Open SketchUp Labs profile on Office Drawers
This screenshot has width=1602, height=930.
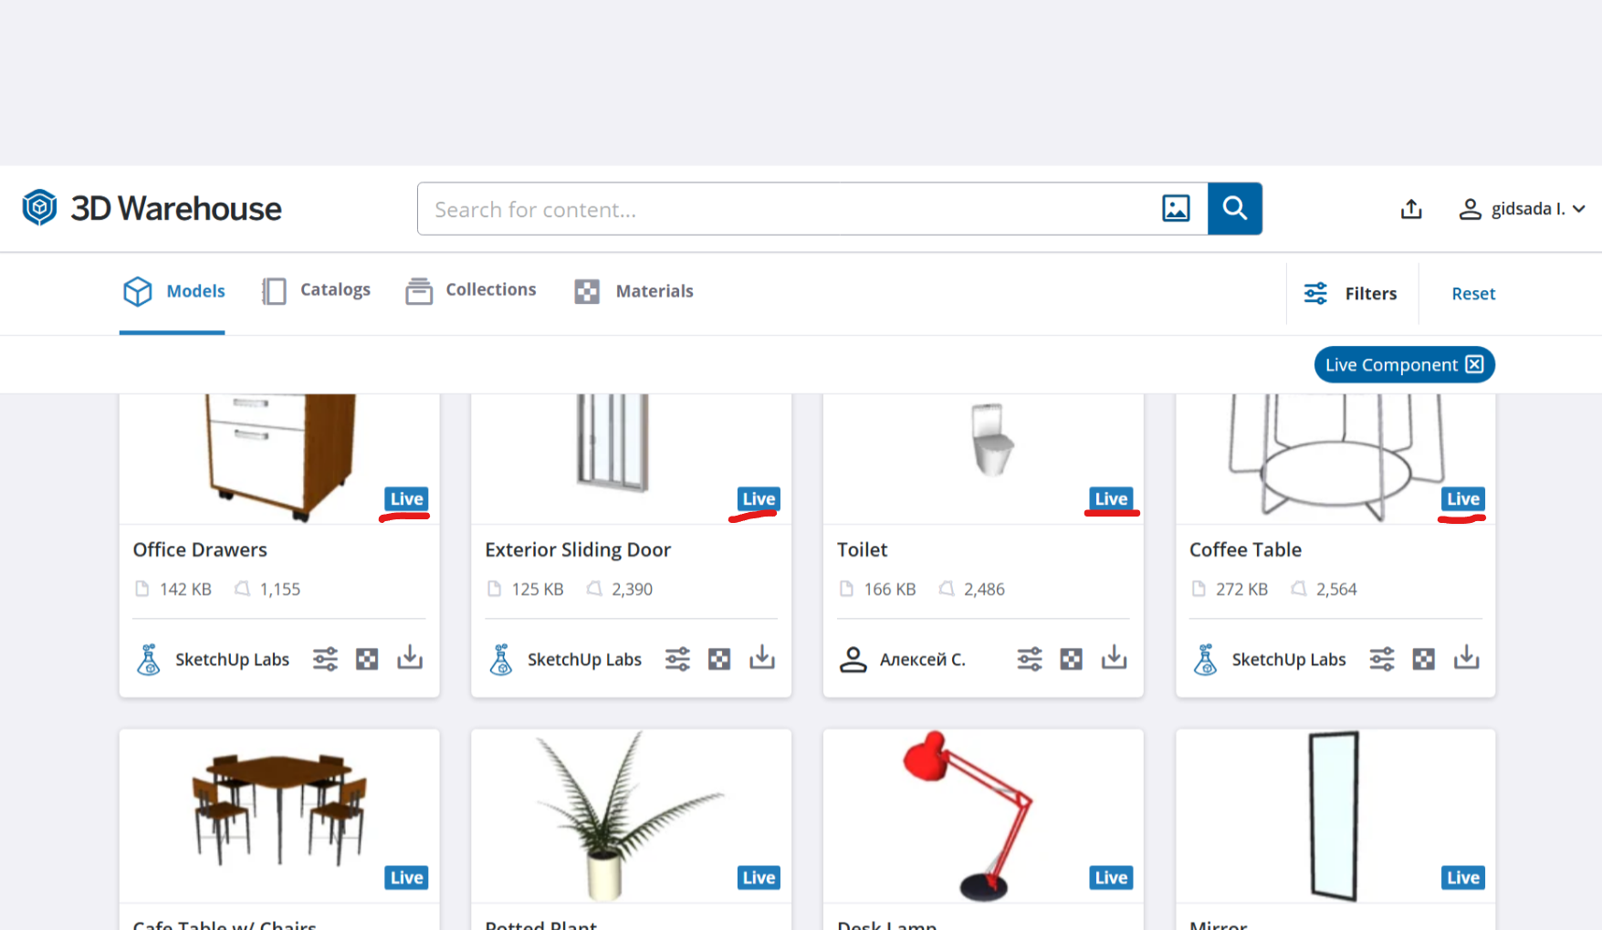click(x=231, y=659)
